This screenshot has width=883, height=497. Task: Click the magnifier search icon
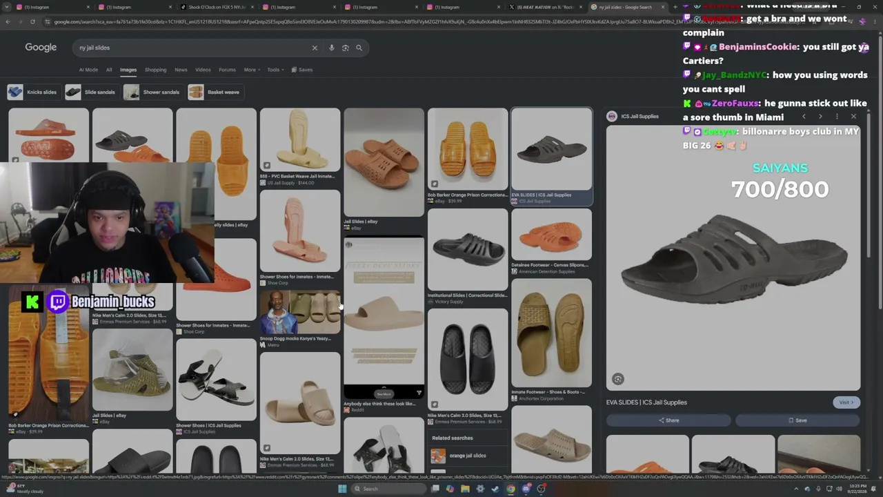[x=359, y=48]
